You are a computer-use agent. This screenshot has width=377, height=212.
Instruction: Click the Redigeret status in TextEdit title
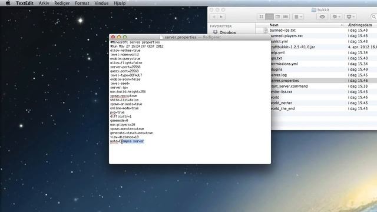click(211, 37)
